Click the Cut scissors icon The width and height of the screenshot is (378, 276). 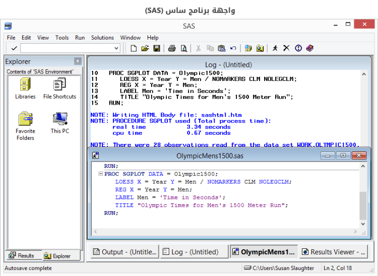point(199,48)
